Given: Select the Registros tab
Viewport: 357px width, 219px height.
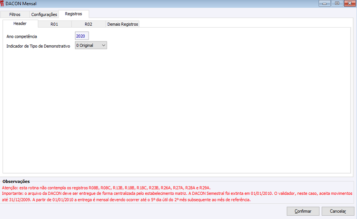Looking at the screenshot, I should click(x=73, y=14).
